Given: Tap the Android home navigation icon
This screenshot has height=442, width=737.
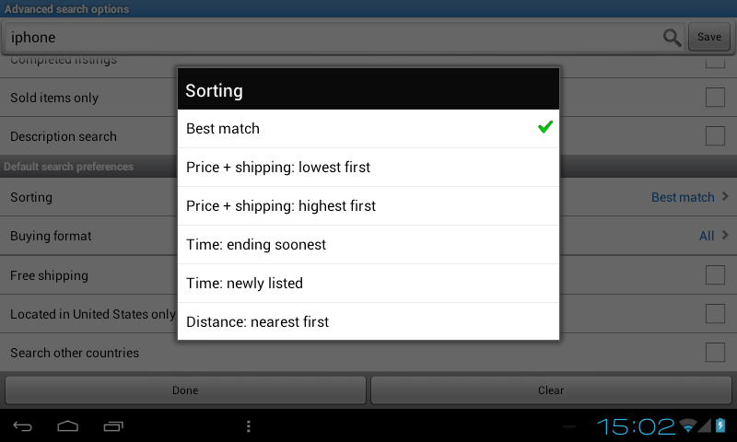Looking at the screenshot, I should pos(67,426).
